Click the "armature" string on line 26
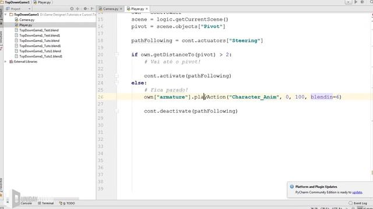The height and width of the screenshot is (209, 373). tap(173, 97)
